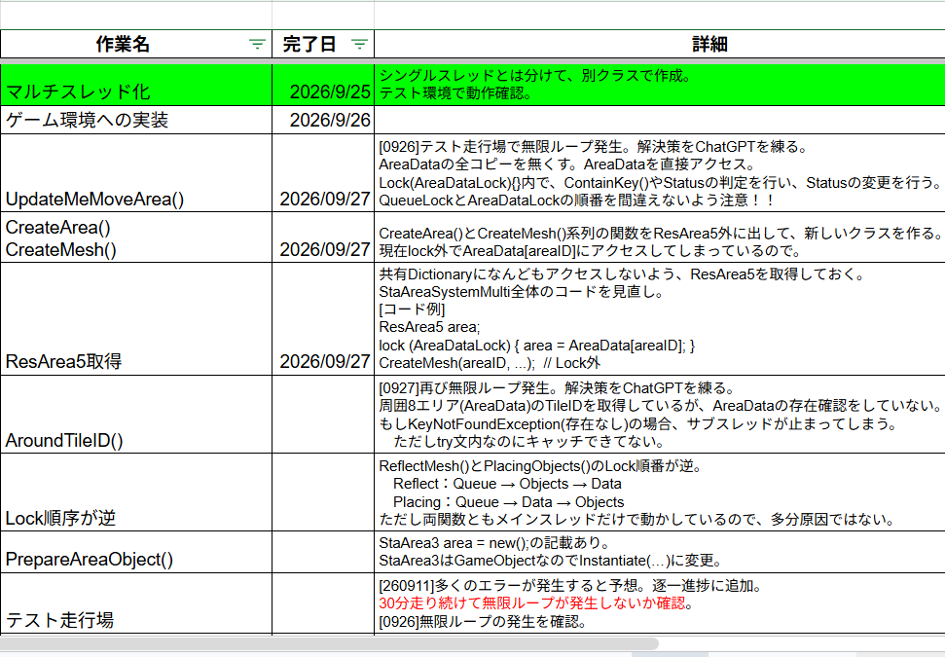Select the date cell of ResArea5取得 row

point(323,319)
